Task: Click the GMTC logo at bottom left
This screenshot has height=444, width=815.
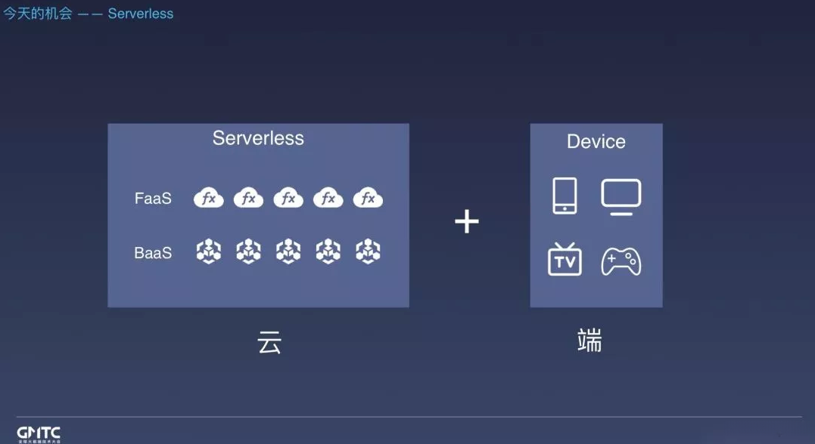Action: pos(39,435)
